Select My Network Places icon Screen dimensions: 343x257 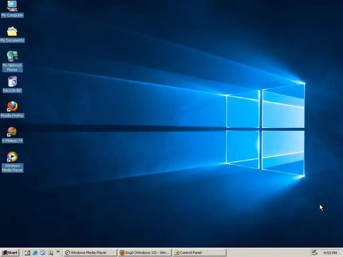tap(12, 61)
